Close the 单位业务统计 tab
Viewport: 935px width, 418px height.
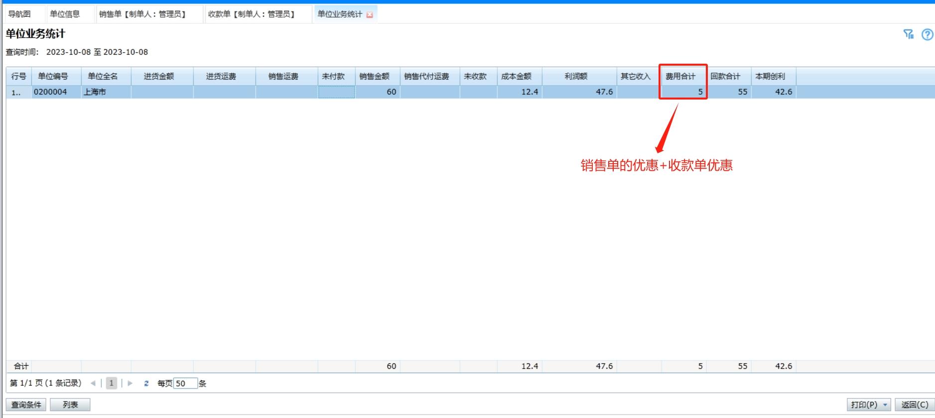click(370, 15)
